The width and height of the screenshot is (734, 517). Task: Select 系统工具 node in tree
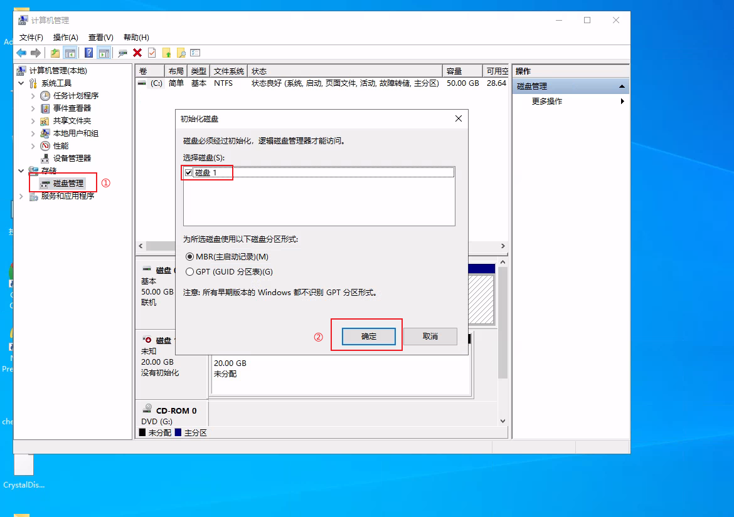pos(56,83)
